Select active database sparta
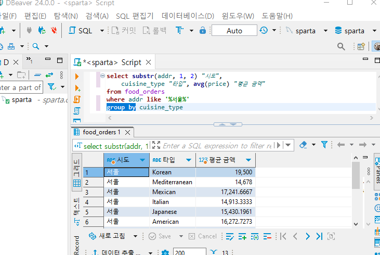The height and width of the screenshot is (255, 380). tap(349, 31)
